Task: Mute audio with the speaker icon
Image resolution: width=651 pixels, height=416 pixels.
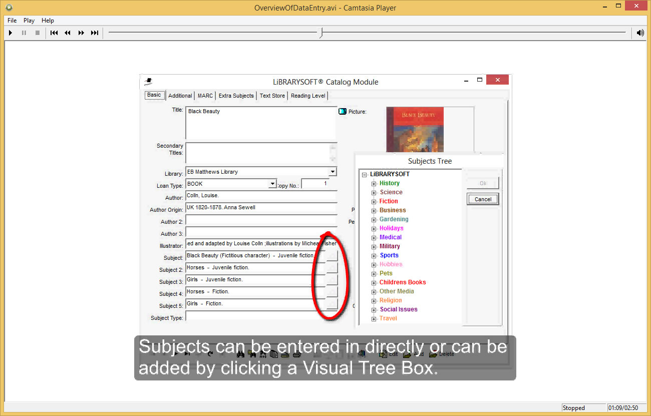Action: [640, 33]
